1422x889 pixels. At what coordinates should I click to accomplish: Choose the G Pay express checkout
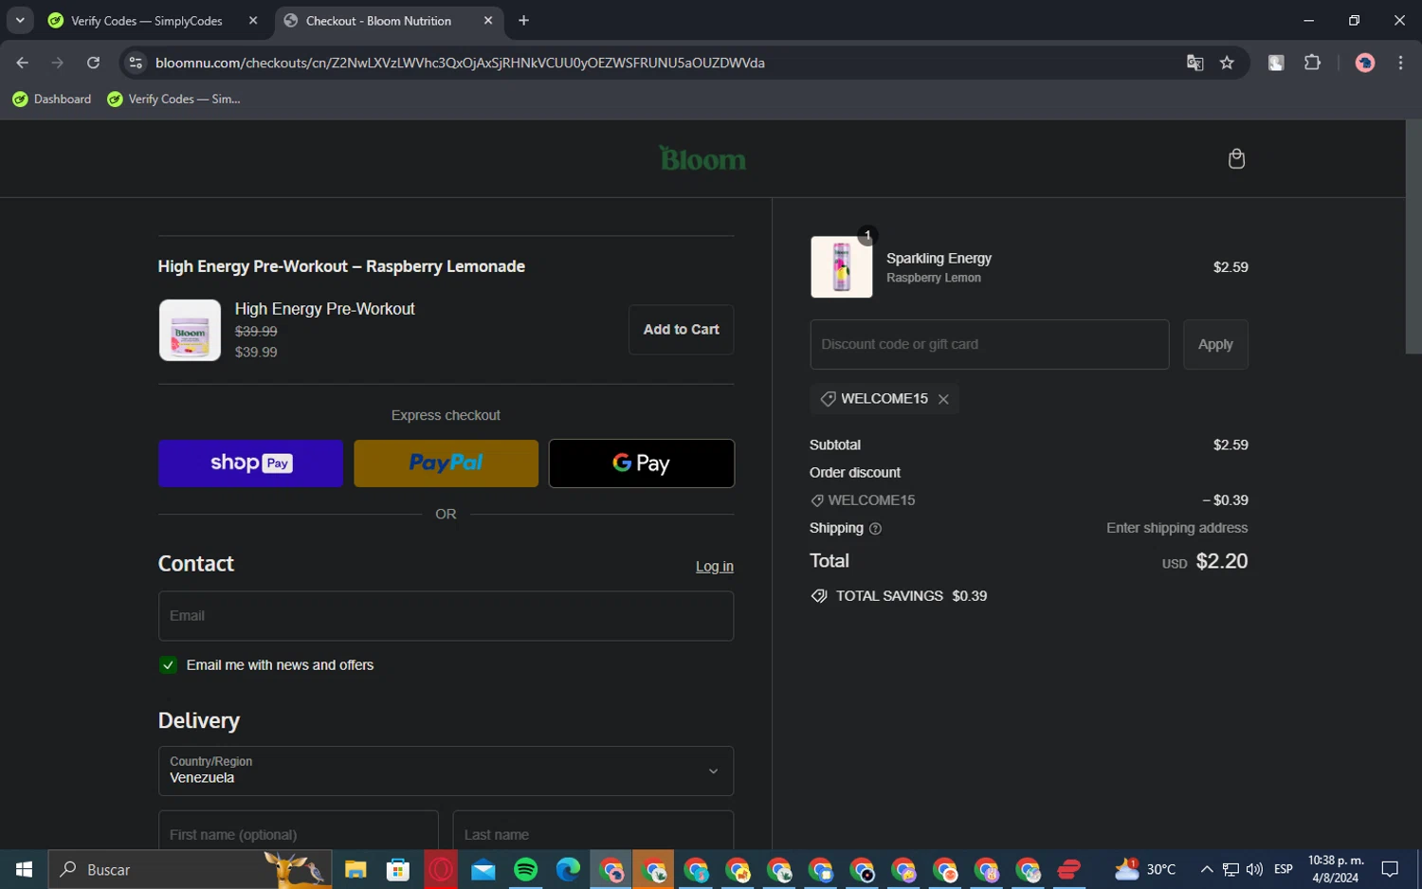pyautogui.click(x=642, y=463)
